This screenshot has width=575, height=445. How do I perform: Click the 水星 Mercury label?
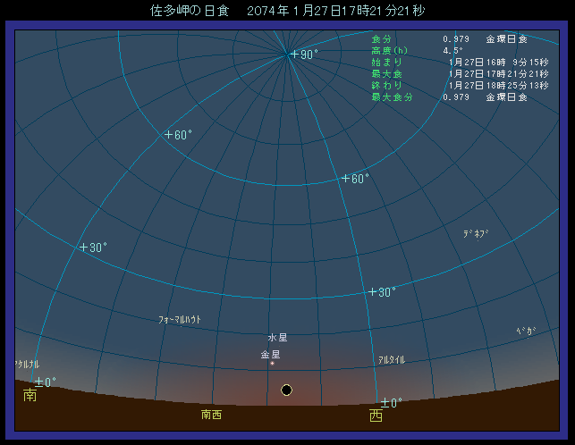tap(277, 338)
